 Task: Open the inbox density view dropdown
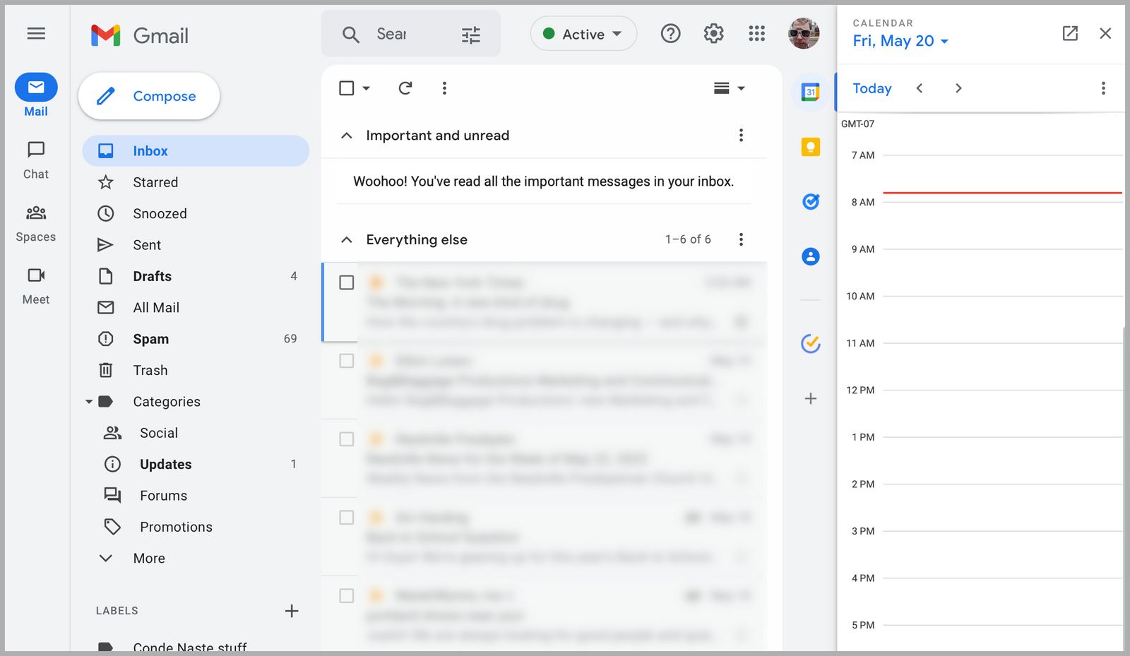coord(730,88)
